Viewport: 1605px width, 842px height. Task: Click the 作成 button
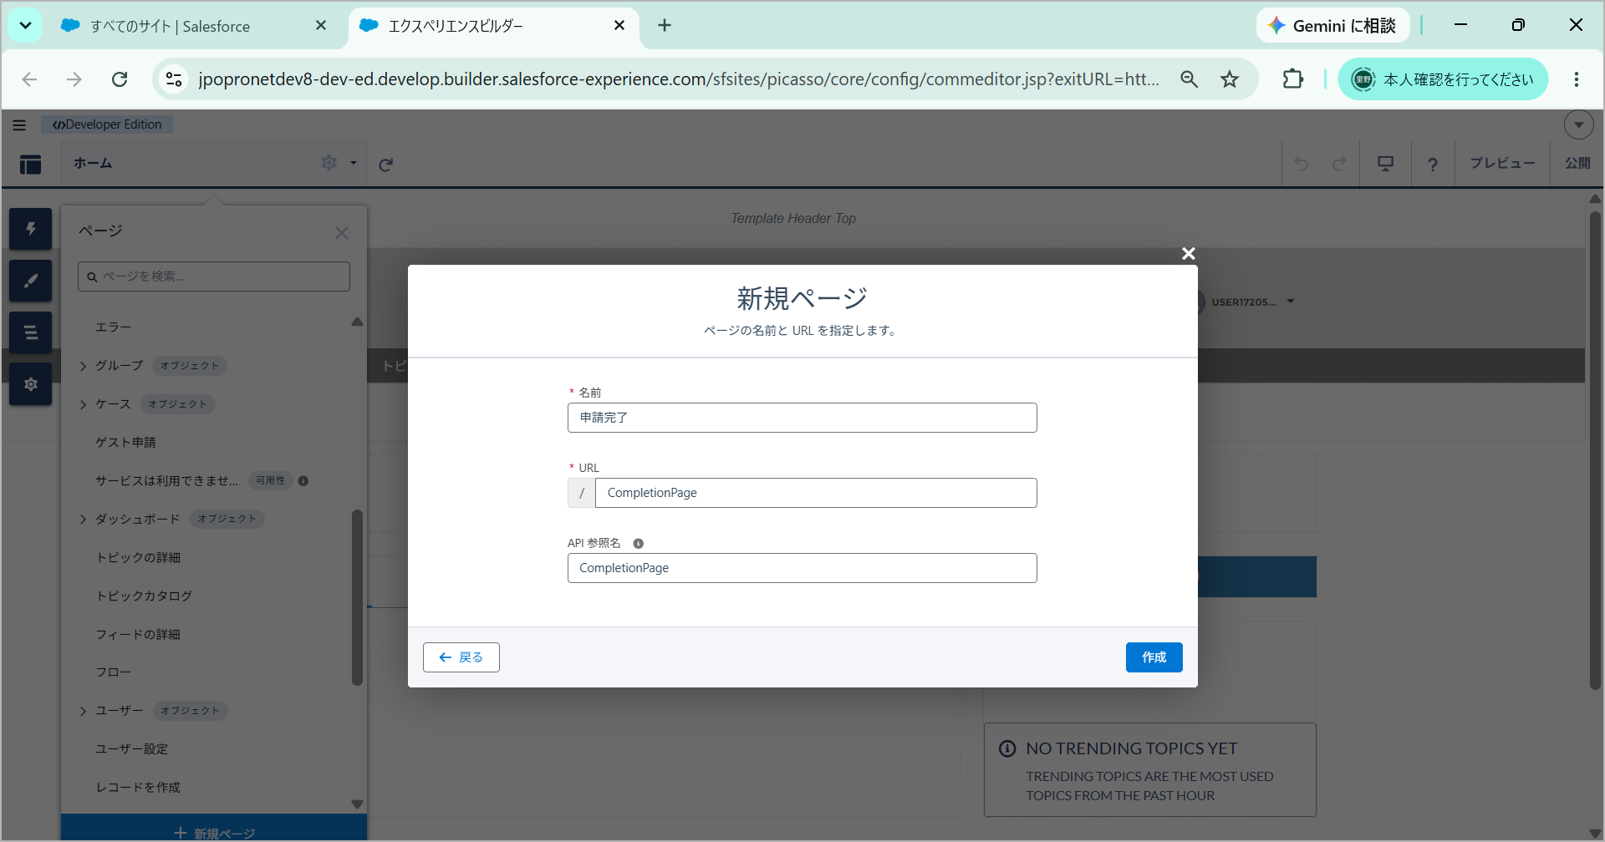tap(1154, 657)
